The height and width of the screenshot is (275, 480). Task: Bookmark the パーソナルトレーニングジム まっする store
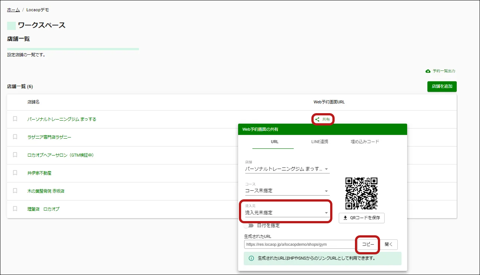tap(15, 119)
